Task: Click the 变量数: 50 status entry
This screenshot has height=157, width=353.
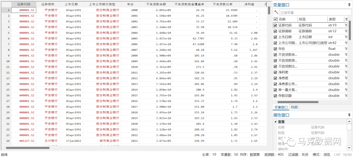Action: (x=229, y=154)
